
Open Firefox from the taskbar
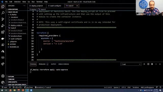click(x=10, y=90)
